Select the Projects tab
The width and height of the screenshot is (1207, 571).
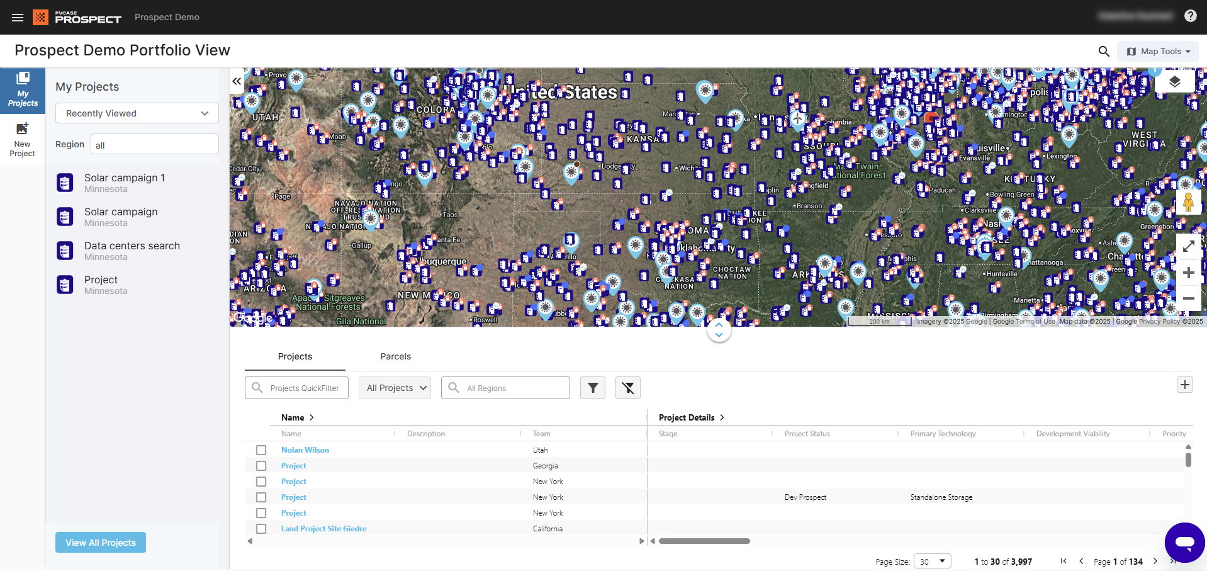295,356
